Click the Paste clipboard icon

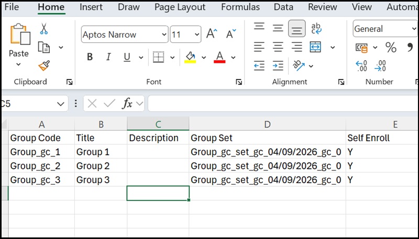20,34
